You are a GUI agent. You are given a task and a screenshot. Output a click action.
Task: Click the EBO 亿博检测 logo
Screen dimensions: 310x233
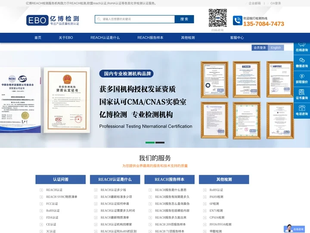pyautogui.click(x=53, y=20)
